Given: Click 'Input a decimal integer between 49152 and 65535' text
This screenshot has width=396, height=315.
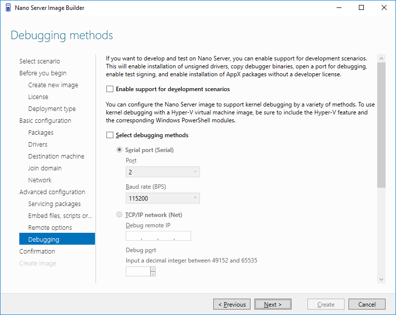Looking at the screenshot, I should point(192,261).
